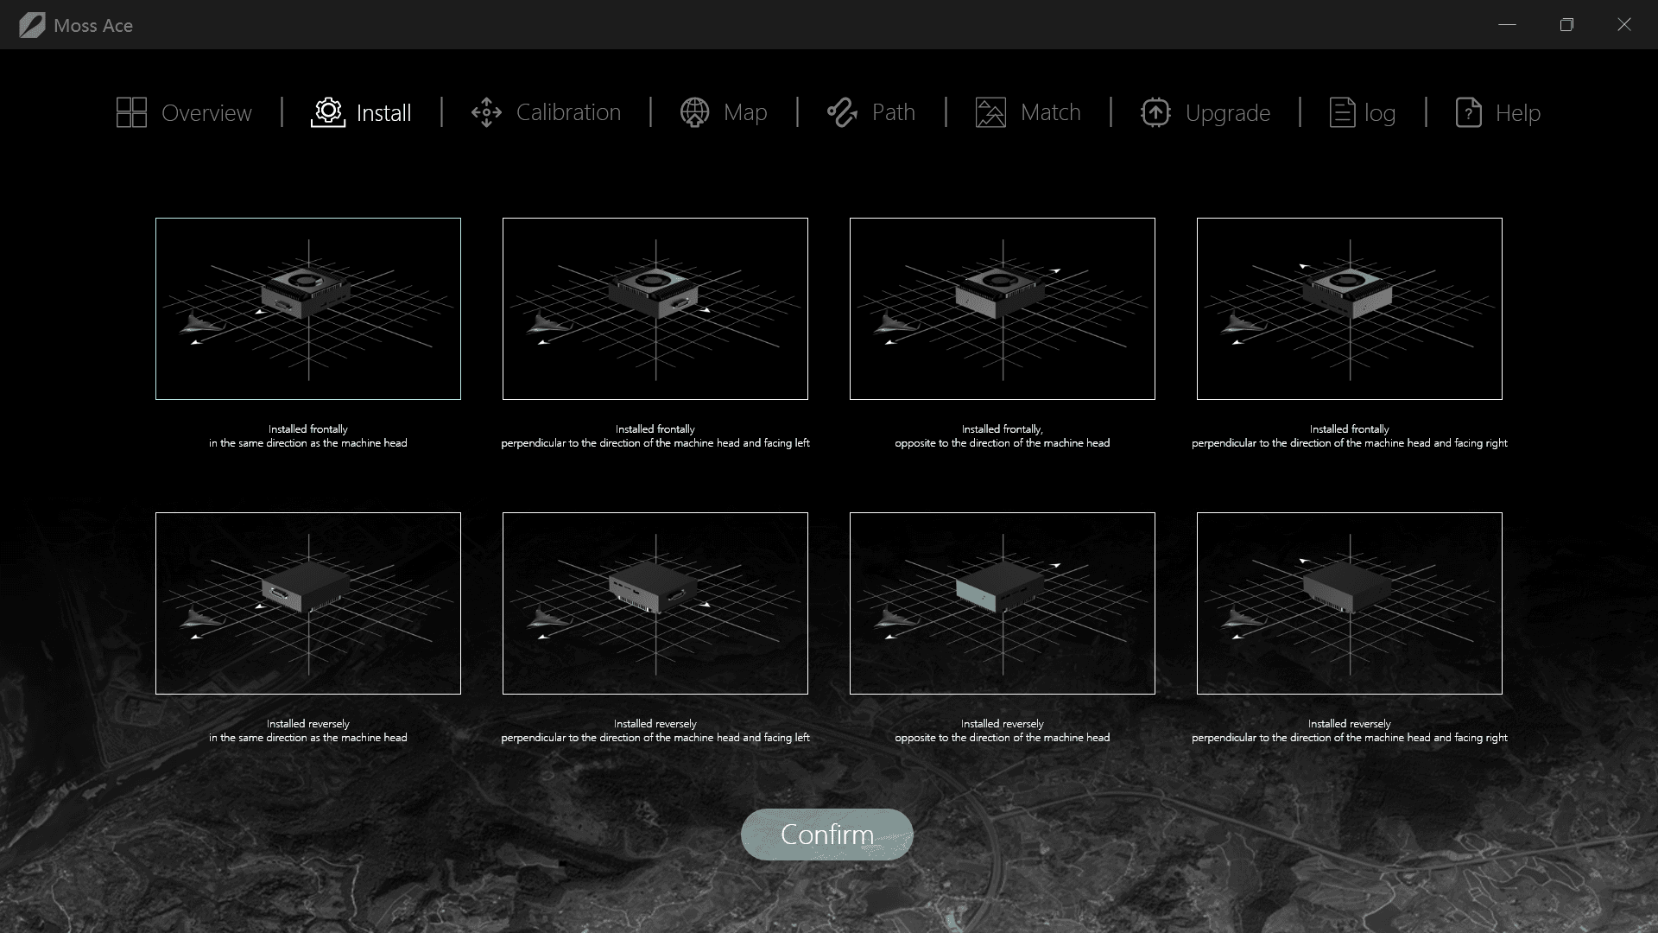
Task: Go to the Calibration tab
Action: (x=568, y=113)
